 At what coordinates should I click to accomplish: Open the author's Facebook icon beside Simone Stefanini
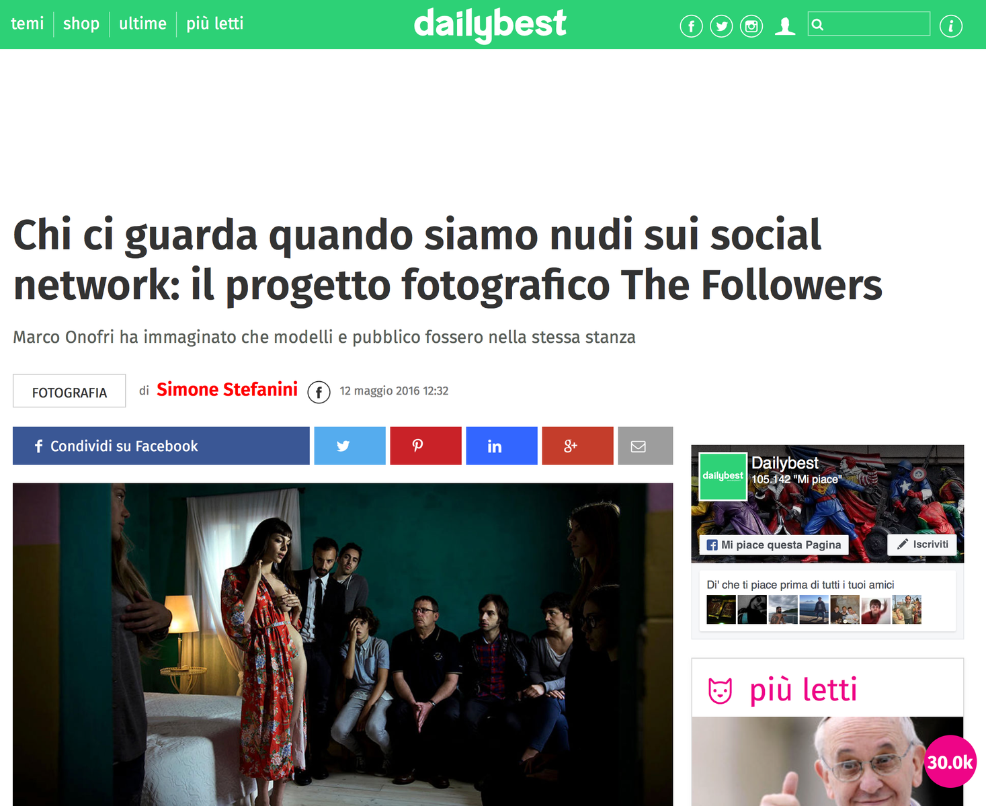coord(319,392)
